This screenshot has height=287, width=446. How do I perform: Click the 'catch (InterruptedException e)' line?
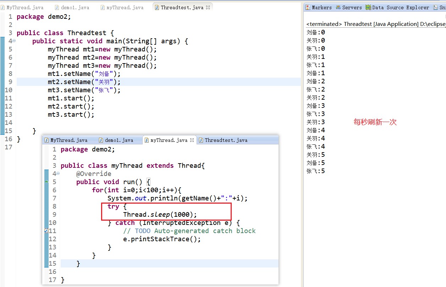click(x=174, y=223)
